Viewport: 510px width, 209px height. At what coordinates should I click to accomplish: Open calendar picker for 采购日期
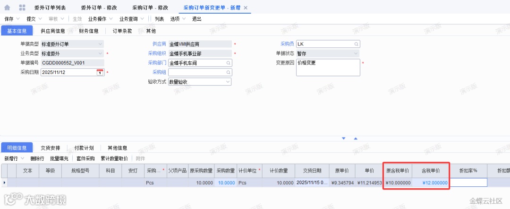click(100, 72)
